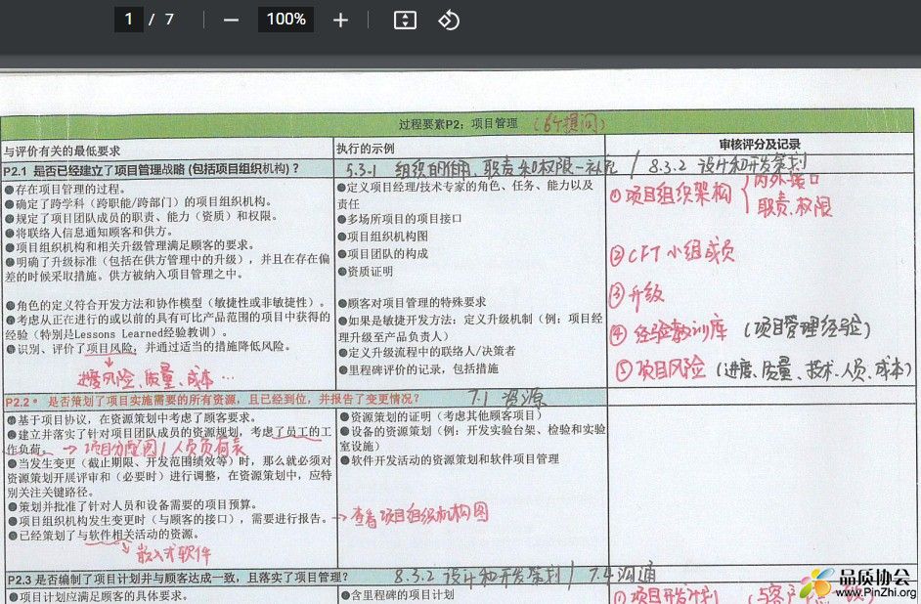
Task: Click the handwritten note ⑤项目风险
Action: click(660, 369)
